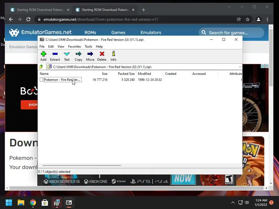Open Microsoft Store from taskbar
This screenshot has width=279, height=209.
pyautogui.click(x=45, y=202)
